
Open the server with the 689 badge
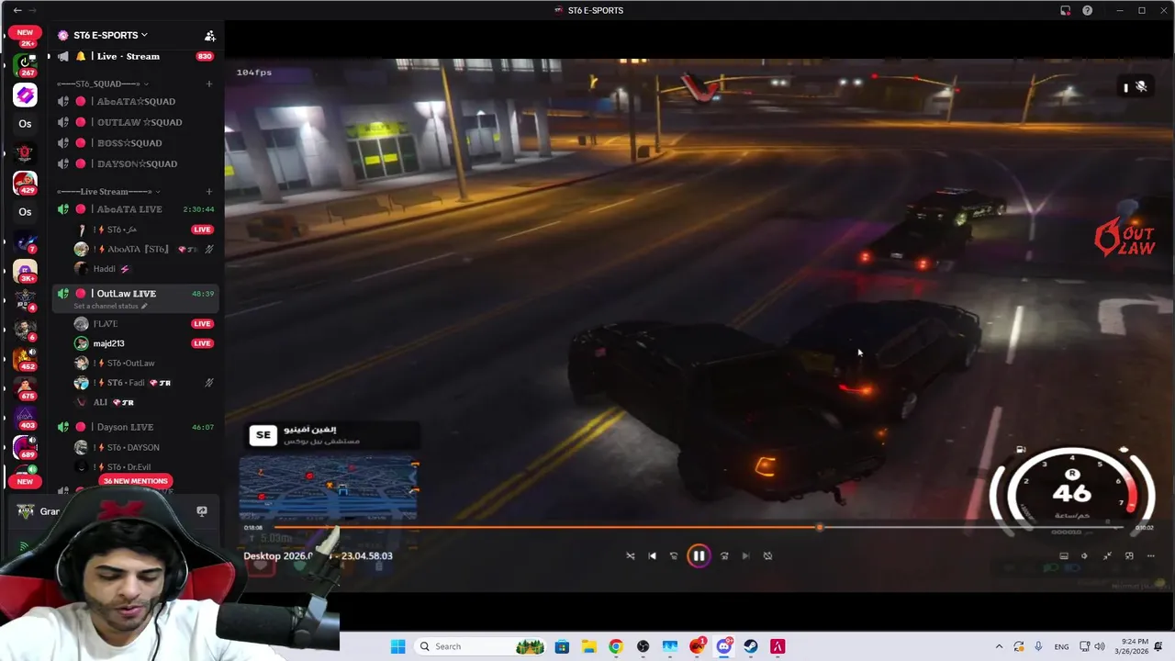click(x=25, y=447)
